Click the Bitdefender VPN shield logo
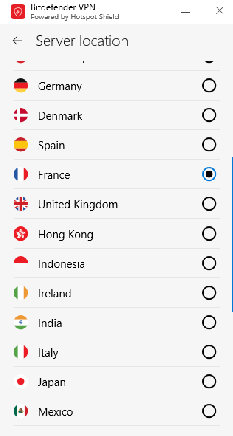Screen dimensions: 233x436 coord(18,12)
